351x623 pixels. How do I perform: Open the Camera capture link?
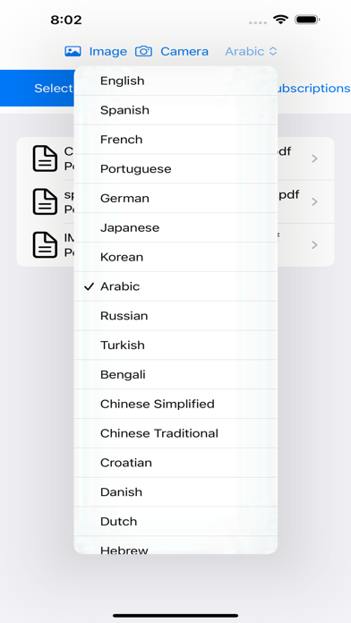[184, 51]
